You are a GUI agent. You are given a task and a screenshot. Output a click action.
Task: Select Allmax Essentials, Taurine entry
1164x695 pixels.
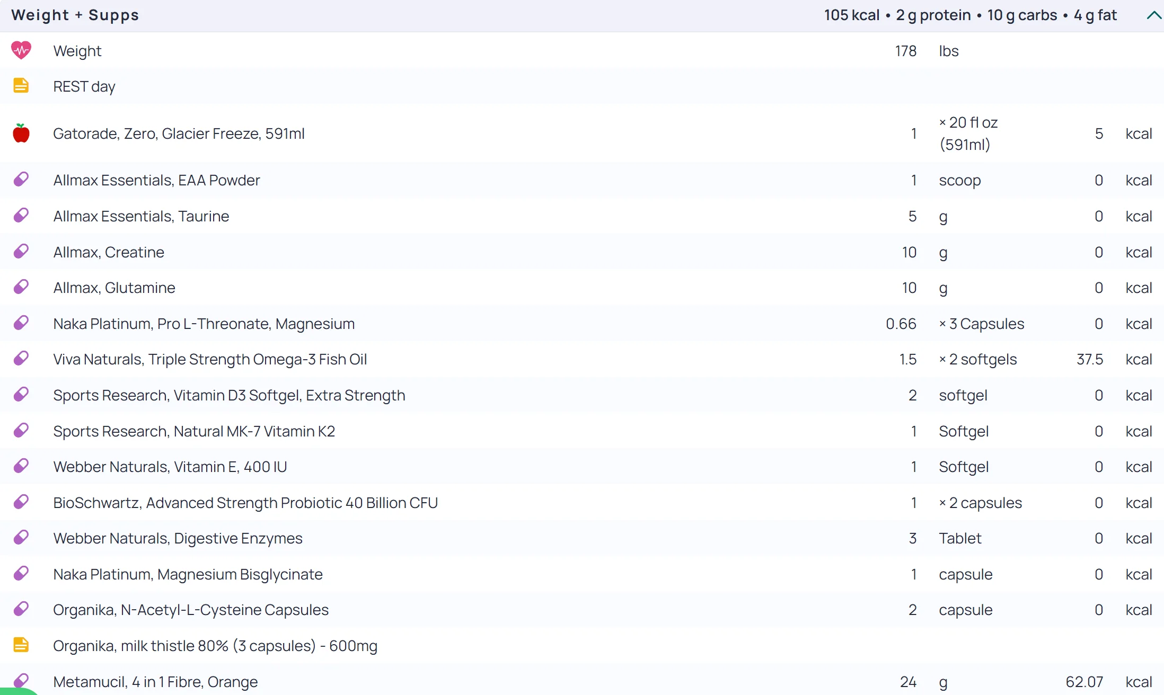point(141,216)
